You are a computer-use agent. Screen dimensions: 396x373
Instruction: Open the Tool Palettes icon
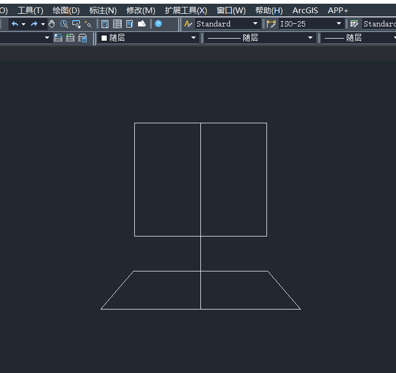130,24
